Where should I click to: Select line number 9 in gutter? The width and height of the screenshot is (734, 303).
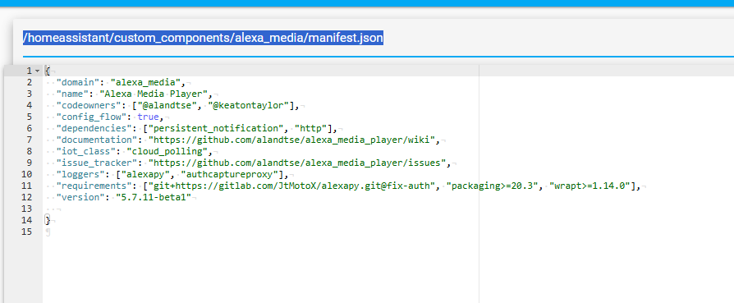(x=30, y=163)
